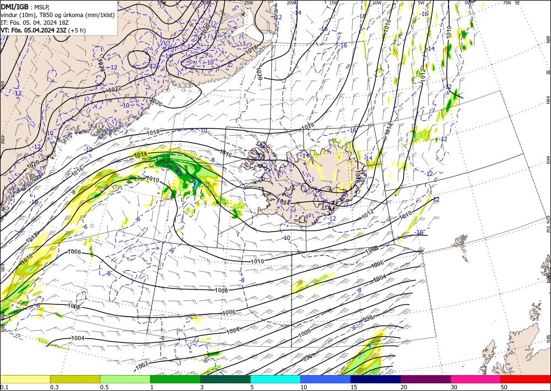Click the "20W" longitude label
Image resolution: width=551 pixels, height=391 pixels.
click(x=291, y=3)
